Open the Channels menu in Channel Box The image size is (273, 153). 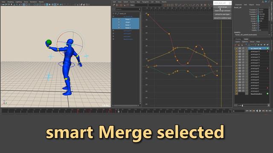238,5
